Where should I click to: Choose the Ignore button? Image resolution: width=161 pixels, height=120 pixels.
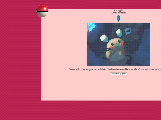(124, 74)
